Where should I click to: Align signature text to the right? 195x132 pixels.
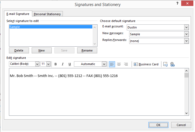[x=126, y=64]
